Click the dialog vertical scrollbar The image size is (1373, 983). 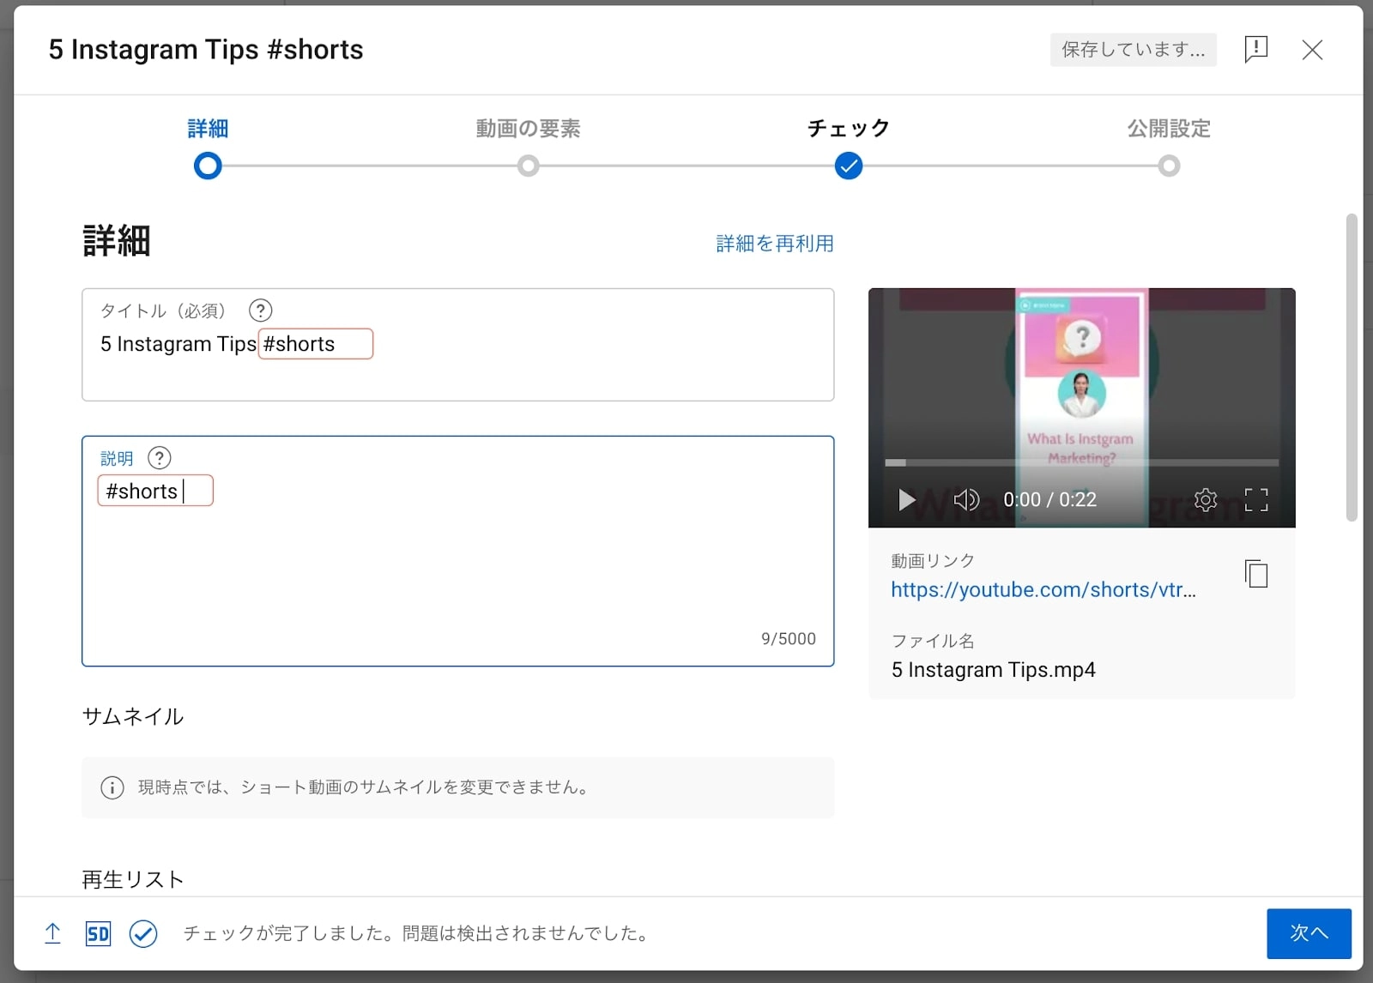[1352, 368]
